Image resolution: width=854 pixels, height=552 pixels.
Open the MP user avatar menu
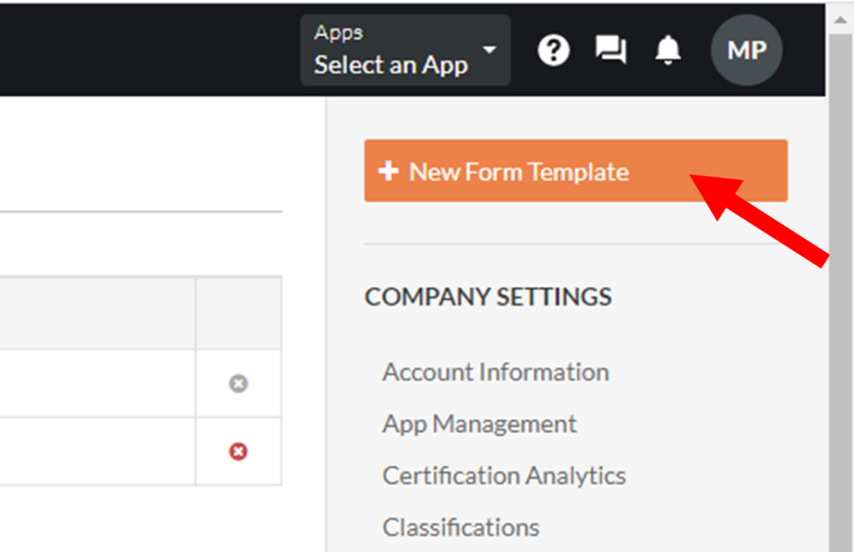tap(746, 51)
